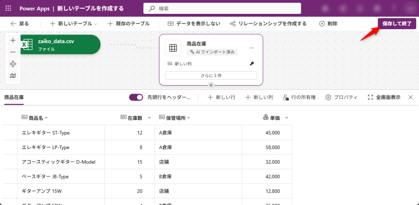
Task: Click リレーションシップを作成する
Action: tap(268, 24)
